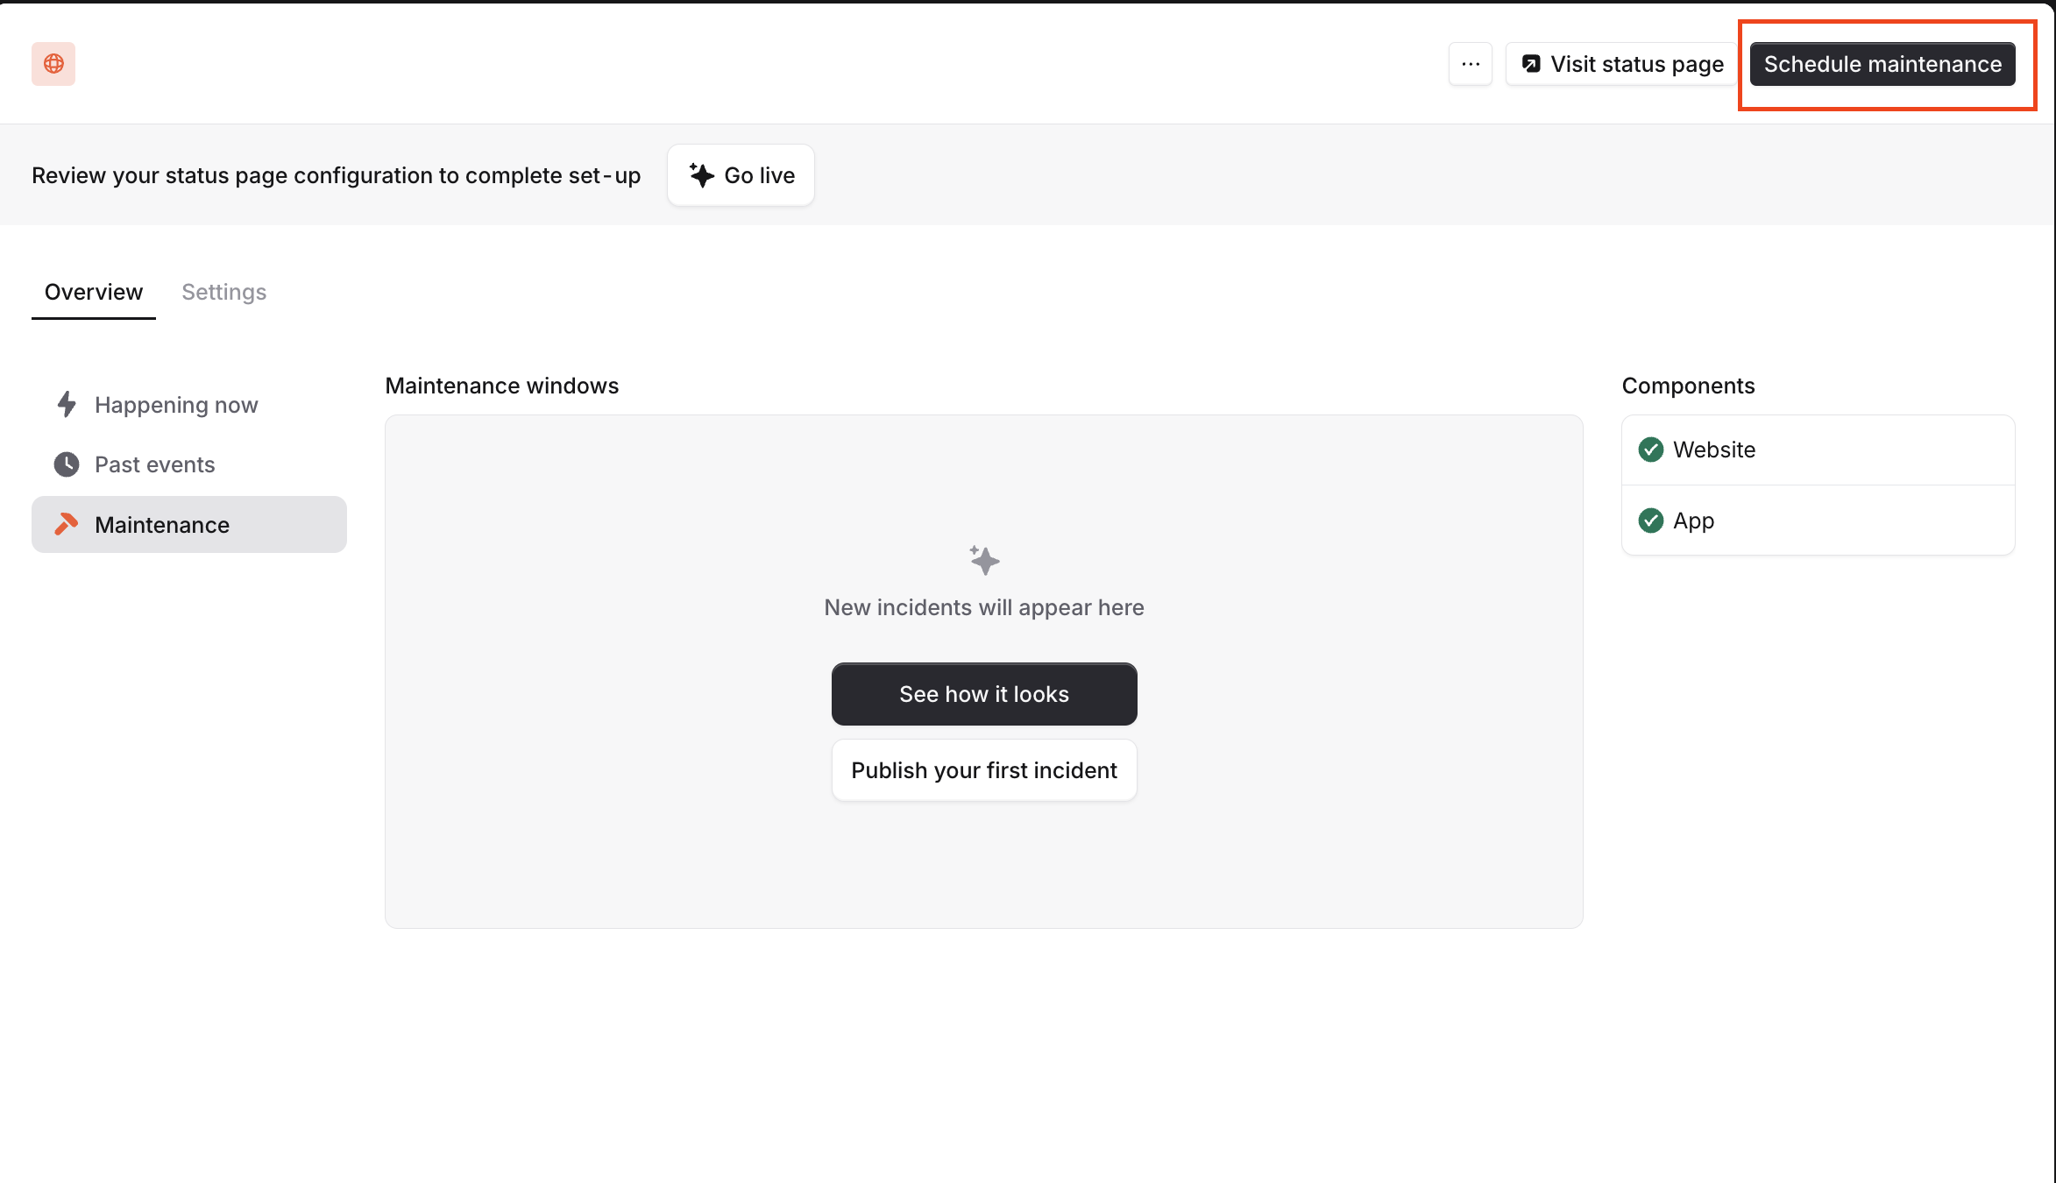Select Past events in sidebar
The width and height of the screenshot is (2056, 1183).
[x=155, y=464]
